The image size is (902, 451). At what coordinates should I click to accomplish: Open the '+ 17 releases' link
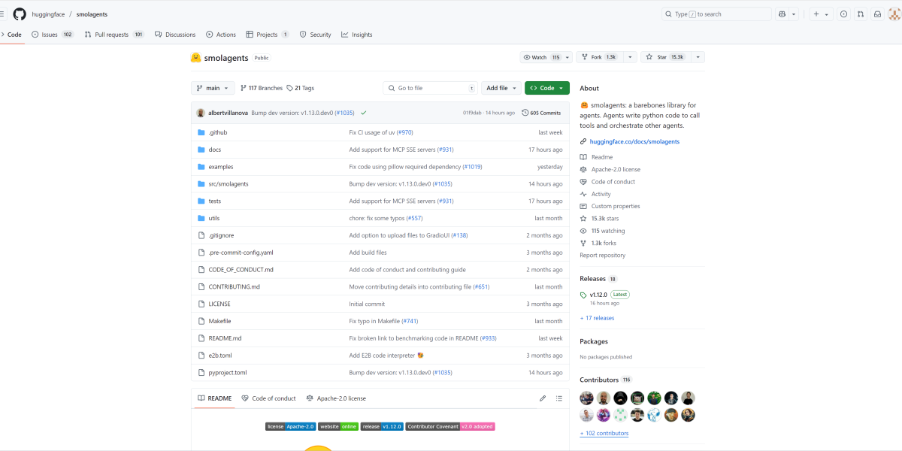[597, 318]
